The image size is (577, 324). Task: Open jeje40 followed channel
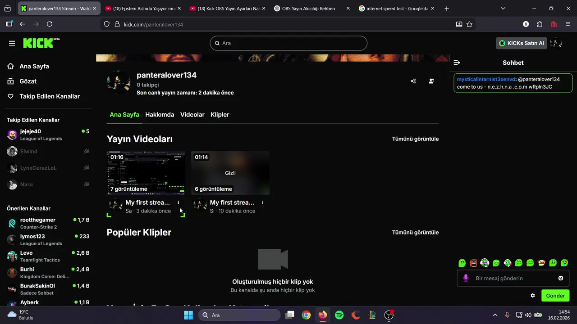48,135
